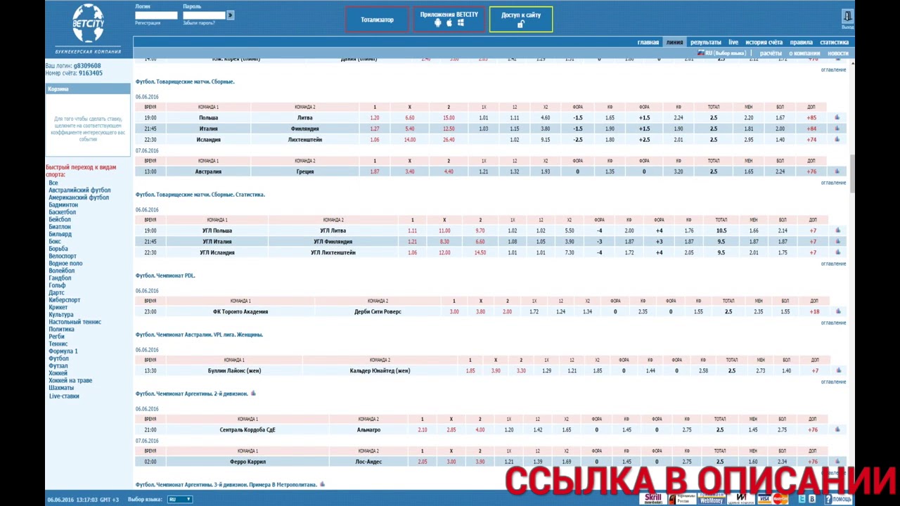Select Шахматы in sports list
The image size is (900, 506).
click(61, 388)
